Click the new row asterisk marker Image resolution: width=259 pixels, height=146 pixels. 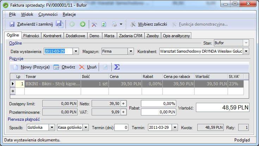click(x=13, y=91)
